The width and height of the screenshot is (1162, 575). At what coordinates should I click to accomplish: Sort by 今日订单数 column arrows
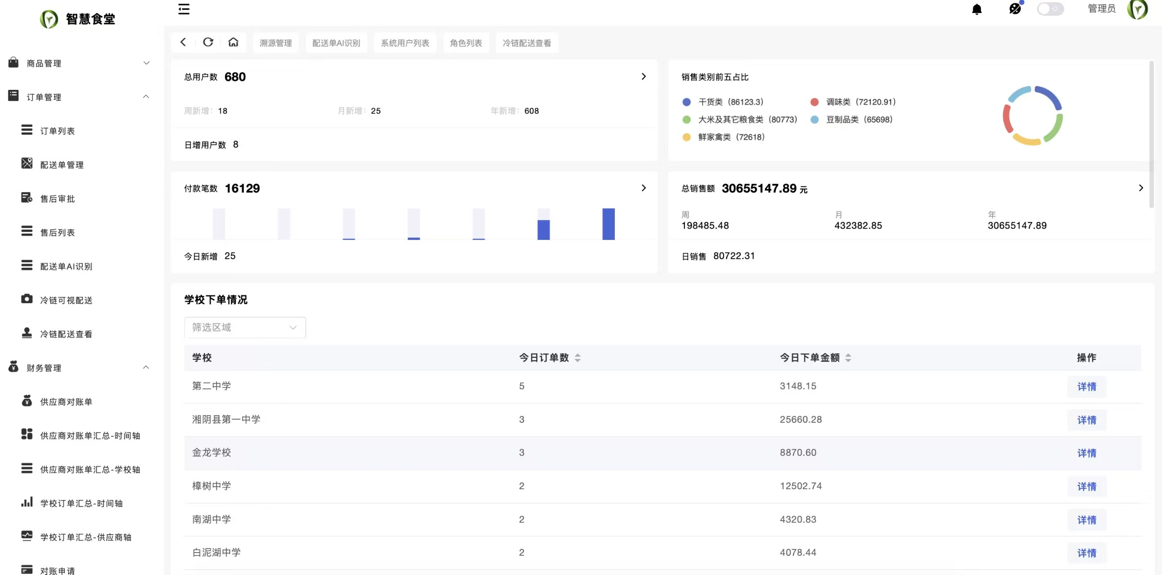click(x=577, y=358)
